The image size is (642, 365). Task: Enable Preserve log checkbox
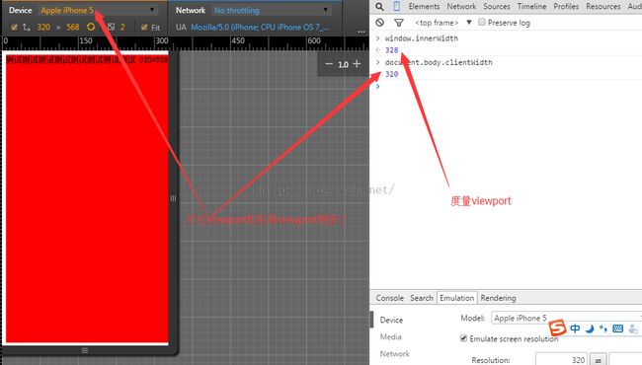click(x=482, y=22)
